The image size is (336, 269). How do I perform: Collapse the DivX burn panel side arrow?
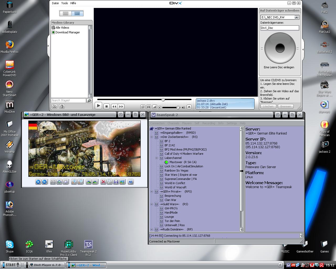pos(303,49)
